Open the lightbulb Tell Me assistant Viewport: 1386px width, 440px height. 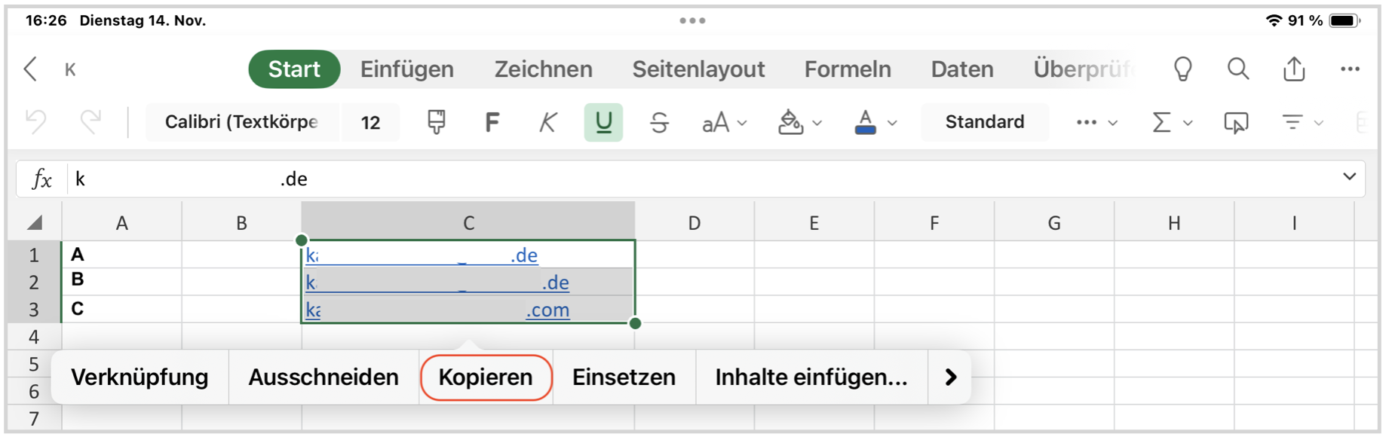(1182, 69)
